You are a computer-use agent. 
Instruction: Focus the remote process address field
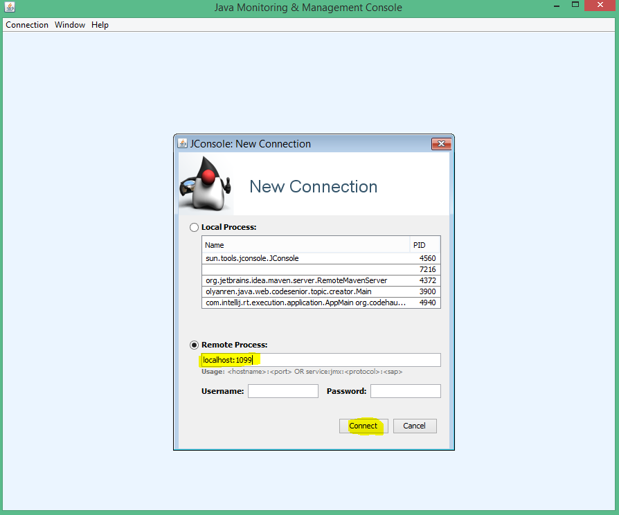[x=321, y=360]
